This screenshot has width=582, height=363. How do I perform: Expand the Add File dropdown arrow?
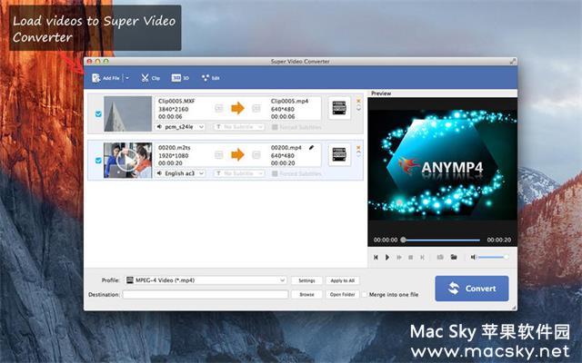click(127, 78)
